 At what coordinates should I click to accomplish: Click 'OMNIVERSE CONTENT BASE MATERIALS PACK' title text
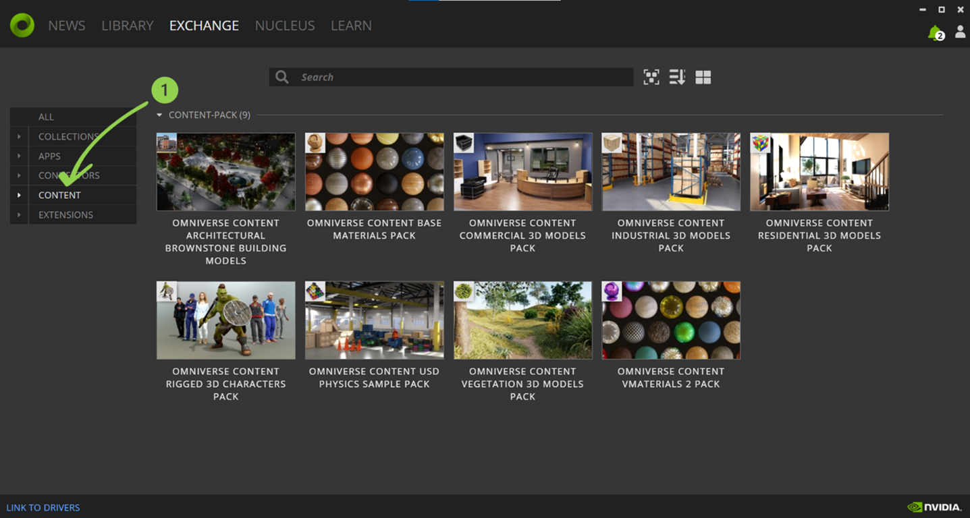(x=374, y=229)
